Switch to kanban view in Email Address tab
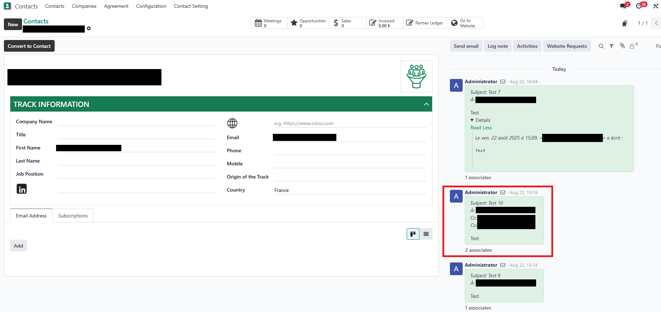Screen dimensions: 661x312 coord(413,234)
